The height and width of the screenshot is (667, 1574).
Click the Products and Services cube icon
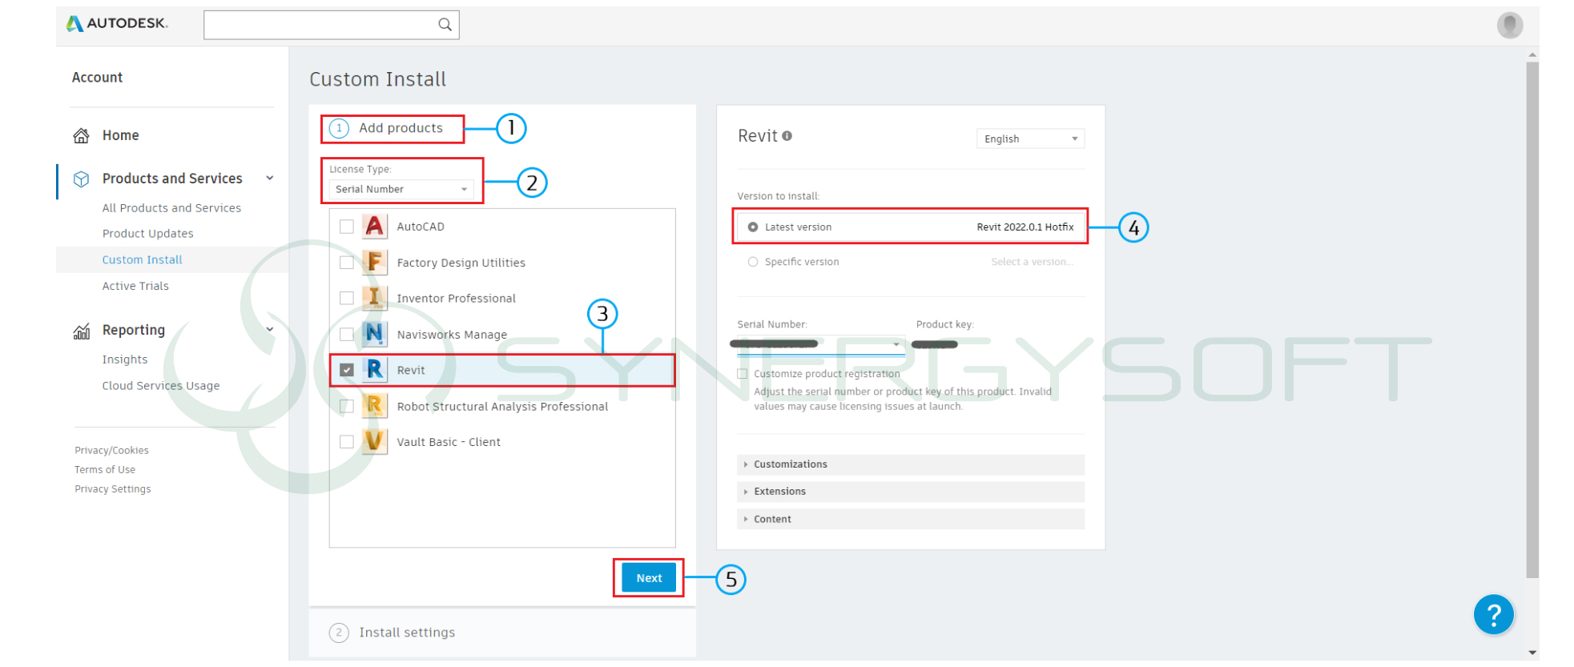click(x=81, y=179)
